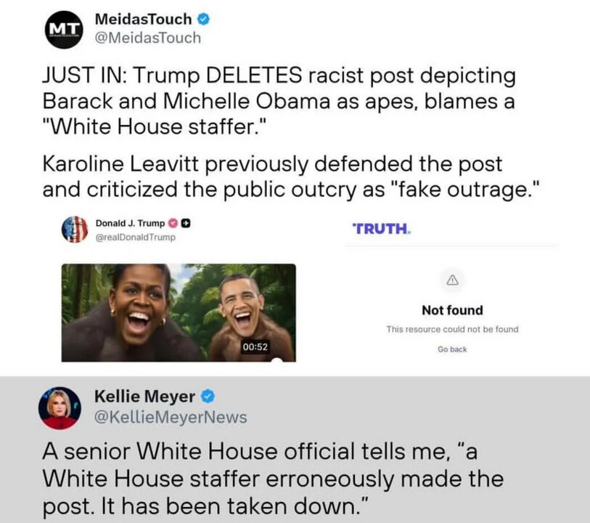This screenshot has height=523, width=590.
Task: Click the 00:52 video duration label
Action: click(x=255, y=346)
